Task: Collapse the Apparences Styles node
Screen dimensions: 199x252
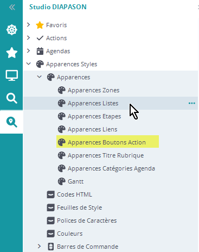Action: [29, 64]
